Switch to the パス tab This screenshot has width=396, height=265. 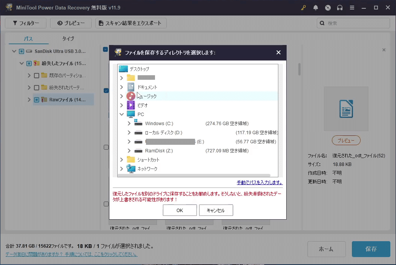28,39
